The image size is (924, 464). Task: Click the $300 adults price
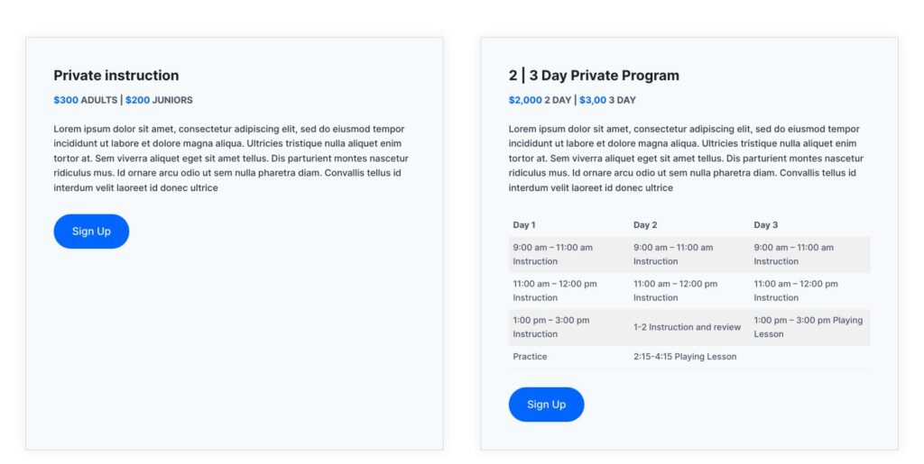pyautogui.click(x=66, y=100)
